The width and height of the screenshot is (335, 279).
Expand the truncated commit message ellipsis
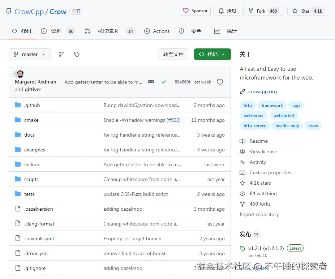click(151, 82)
